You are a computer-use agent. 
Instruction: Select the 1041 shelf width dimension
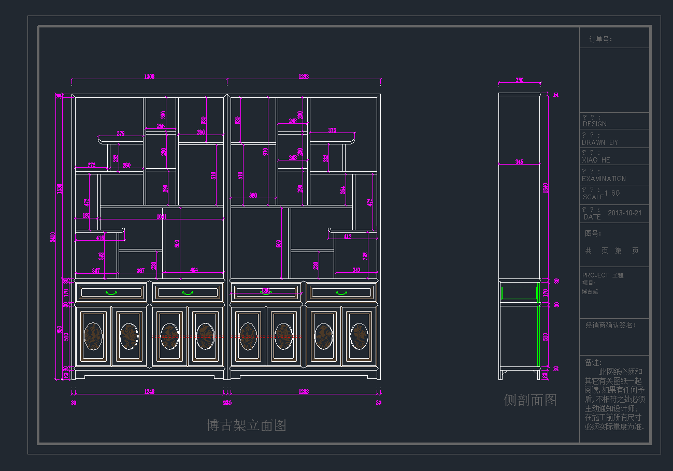point(161,217)
